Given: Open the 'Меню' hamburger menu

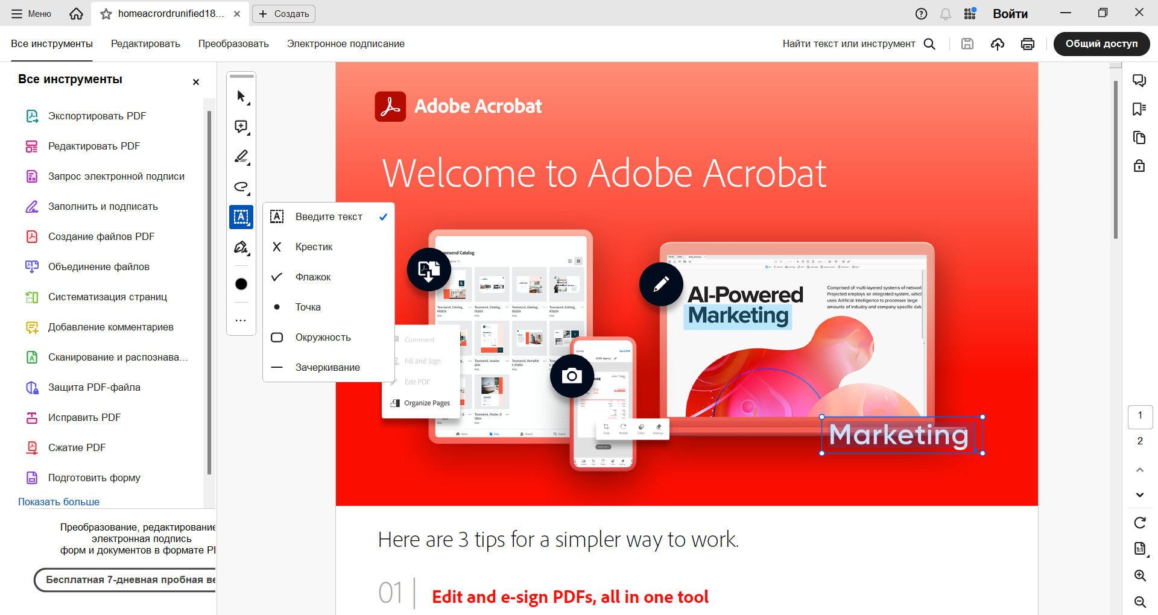Looking at the screenshot, I should [x=31, y=14].
